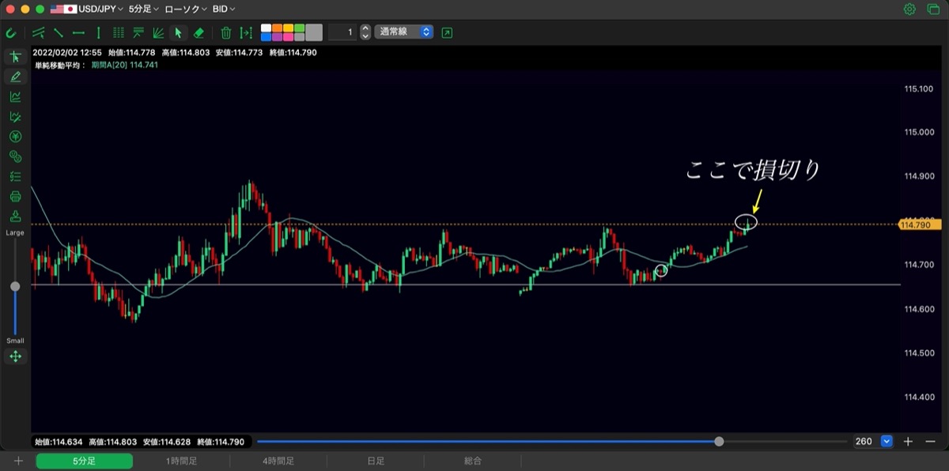Activate the arrow pointer selection tool
This screenshot has height=471, width=949.
(178, 33)
